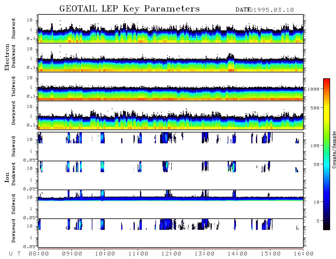Click the rainbow Counts/Sample color bar
Viewport: 336px width, 259px height.
coord(326,154)
